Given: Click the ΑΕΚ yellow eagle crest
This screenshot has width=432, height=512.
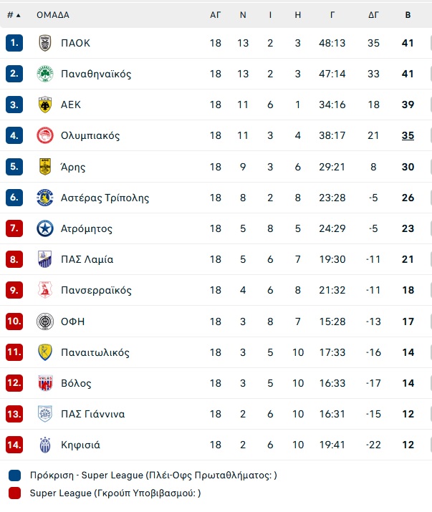Looking at the screenshot, I should [45, 105].
